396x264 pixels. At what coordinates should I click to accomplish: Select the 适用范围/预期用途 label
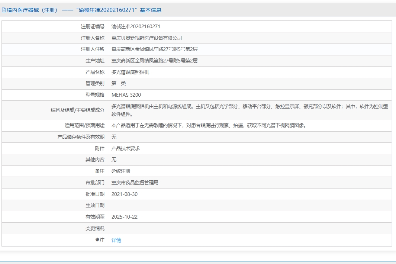(x=85, y=126)
